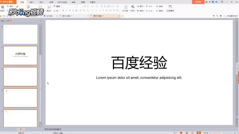Image resolution: width=239 pixels, height=134 pixels.
Task: Switch to normal view icon in status bar
Action: tap(181, 133)
